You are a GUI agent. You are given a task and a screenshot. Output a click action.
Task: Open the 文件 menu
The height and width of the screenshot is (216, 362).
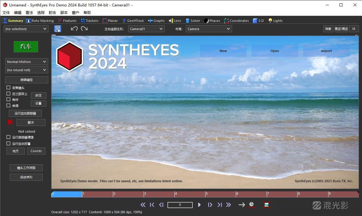(x=6, y=13)
